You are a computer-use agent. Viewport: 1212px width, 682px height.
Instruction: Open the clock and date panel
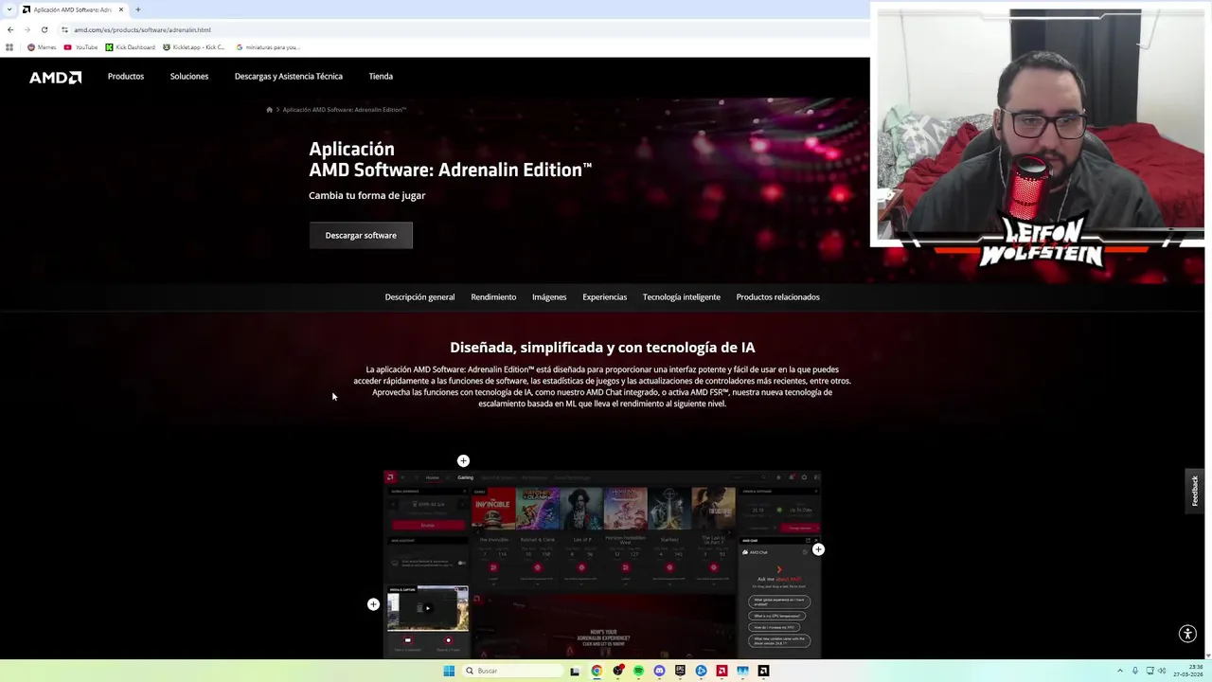[x=1188, y=671]
